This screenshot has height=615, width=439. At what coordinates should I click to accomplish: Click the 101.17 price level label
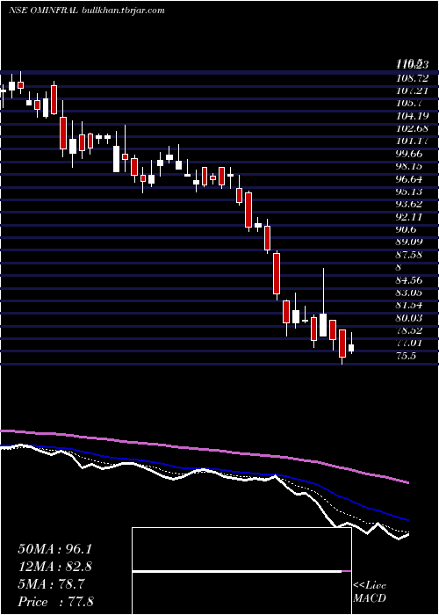(413, 141)
